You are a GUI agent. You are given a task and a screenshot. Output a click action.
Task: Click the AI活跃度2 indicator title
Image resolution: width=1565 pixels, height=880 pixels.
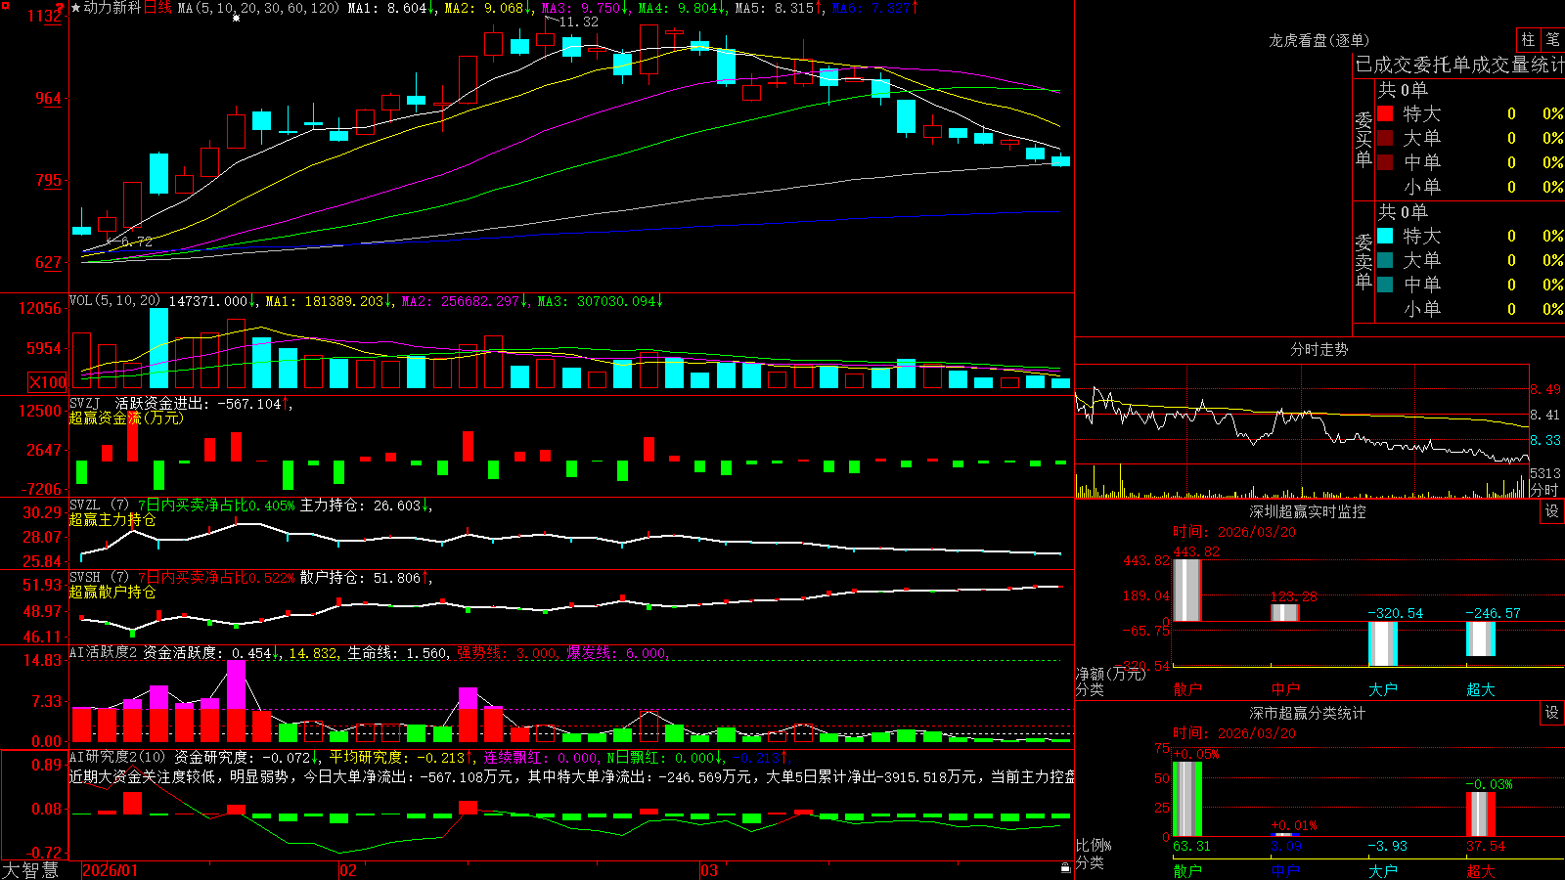click(103, 652)
